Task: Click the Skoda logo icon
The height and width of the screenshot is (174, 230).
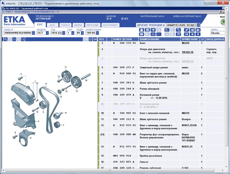Action: (223, 22)
